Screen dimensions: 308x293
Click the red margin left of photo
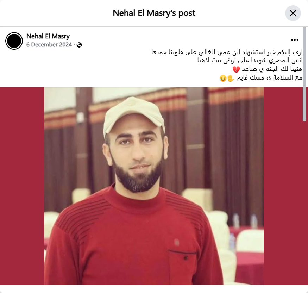(x=22, y=186)
